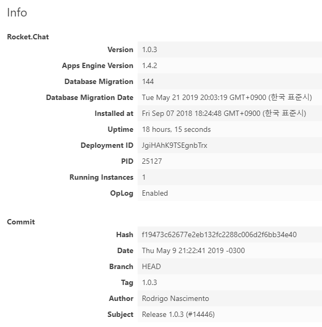The height and width of the screenshot is (327, 322).
Task: Click the commit Date label
Action: click(125, 250)
